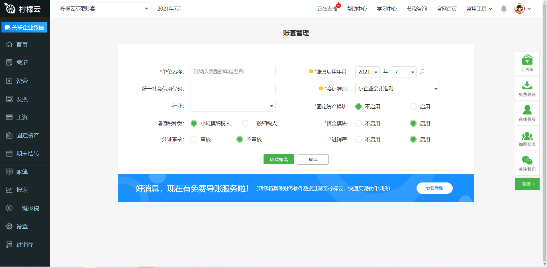547x268 pixels.
Task: Open the 行业 industry dropdown
Action: point(233,106)
